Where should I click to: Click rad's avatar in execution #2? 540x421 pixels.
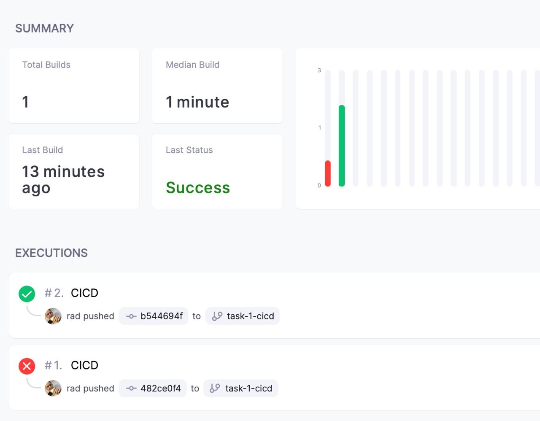53,316
